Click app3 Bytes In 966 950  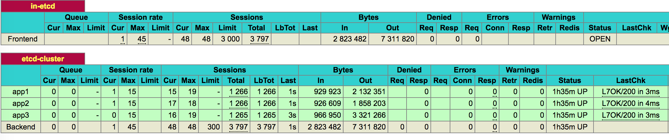pyautogui.click(x=327, y=115)
